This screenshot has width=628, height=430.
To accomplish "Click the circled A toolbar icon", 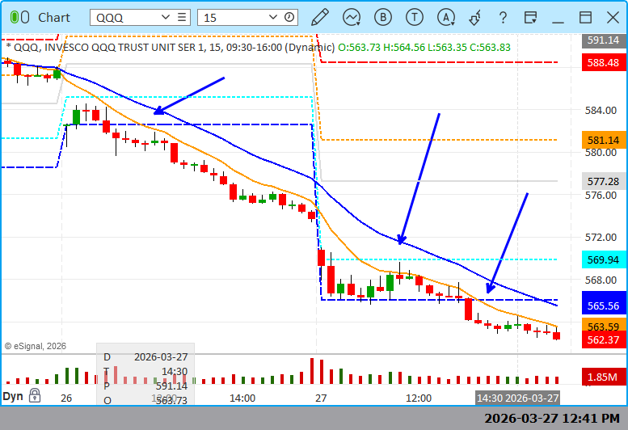I will point(446,18).
